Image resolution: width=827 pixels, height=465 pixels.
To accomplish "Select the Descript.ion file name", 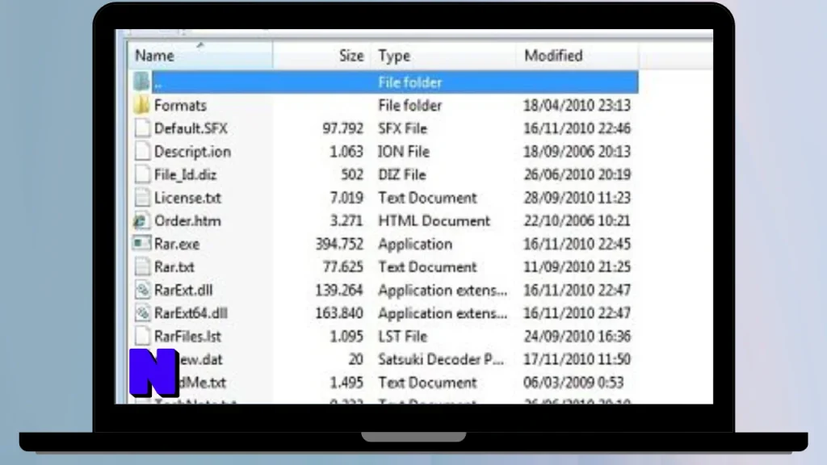I will (x=192, y=152).
